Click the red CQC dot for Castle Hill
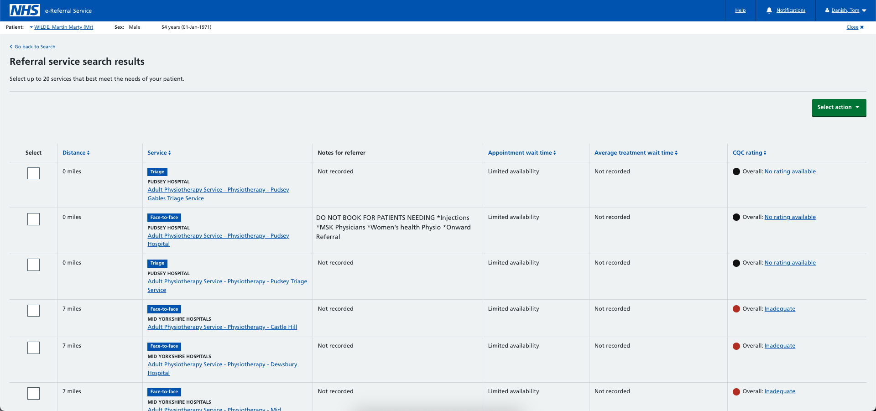The image size is (876, 411). point(736,309)
